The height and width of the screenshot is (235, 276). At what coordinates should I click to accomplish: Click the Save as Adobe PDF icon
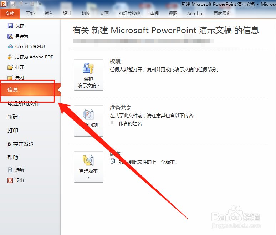pyautogui.click(x=10, y=57)
